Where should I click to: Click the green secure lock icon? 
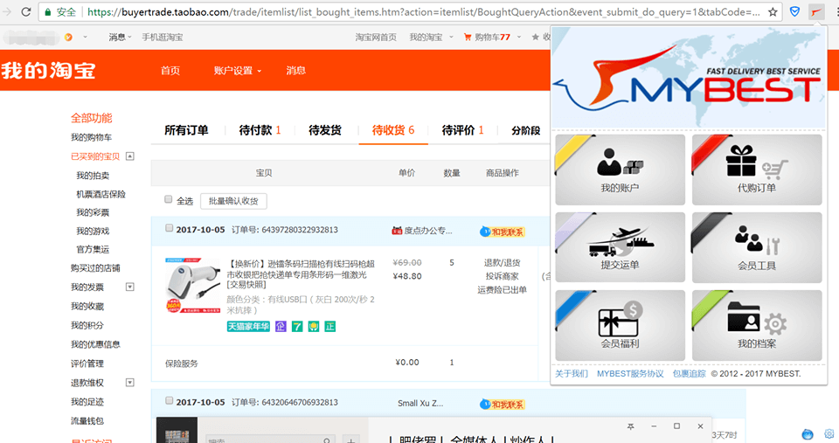(47, 11)
